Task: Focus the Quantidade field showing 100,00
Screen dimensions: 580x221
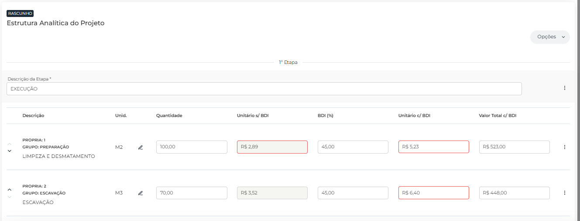Action: pos(192,147)
